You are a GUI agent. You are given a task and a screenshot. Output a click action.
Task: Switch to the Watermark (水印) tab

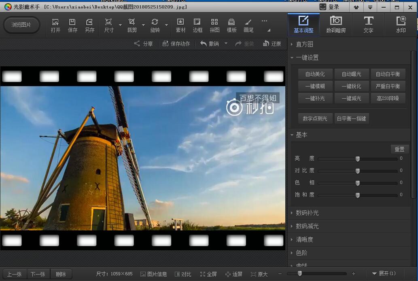point(401,25)
